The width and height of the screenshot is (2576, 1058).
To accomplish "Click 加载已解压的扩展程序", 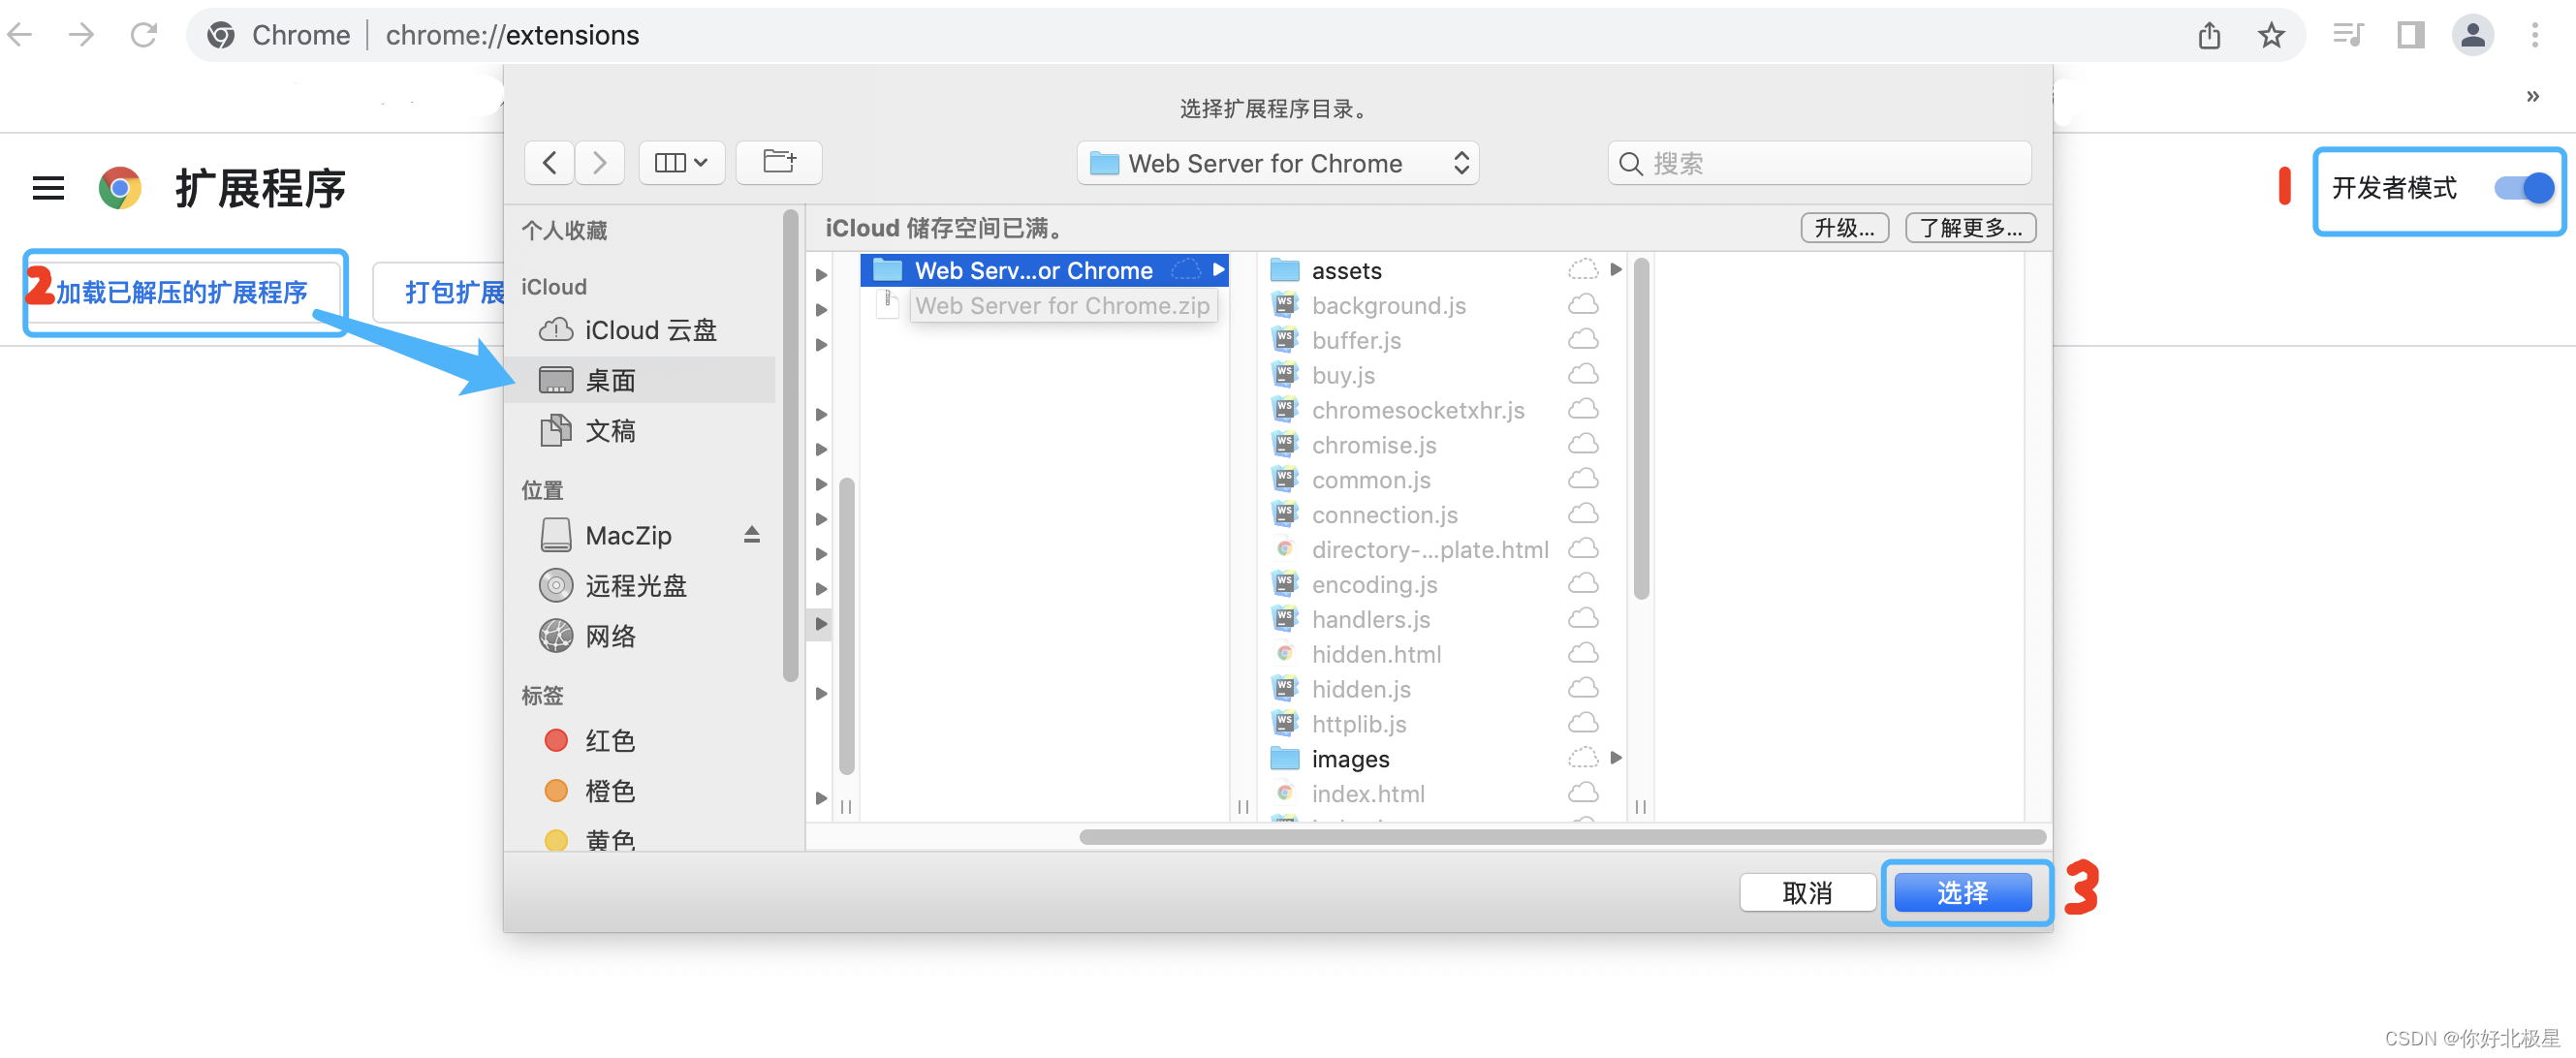I will pyautogui.click(x=185, y=292).
